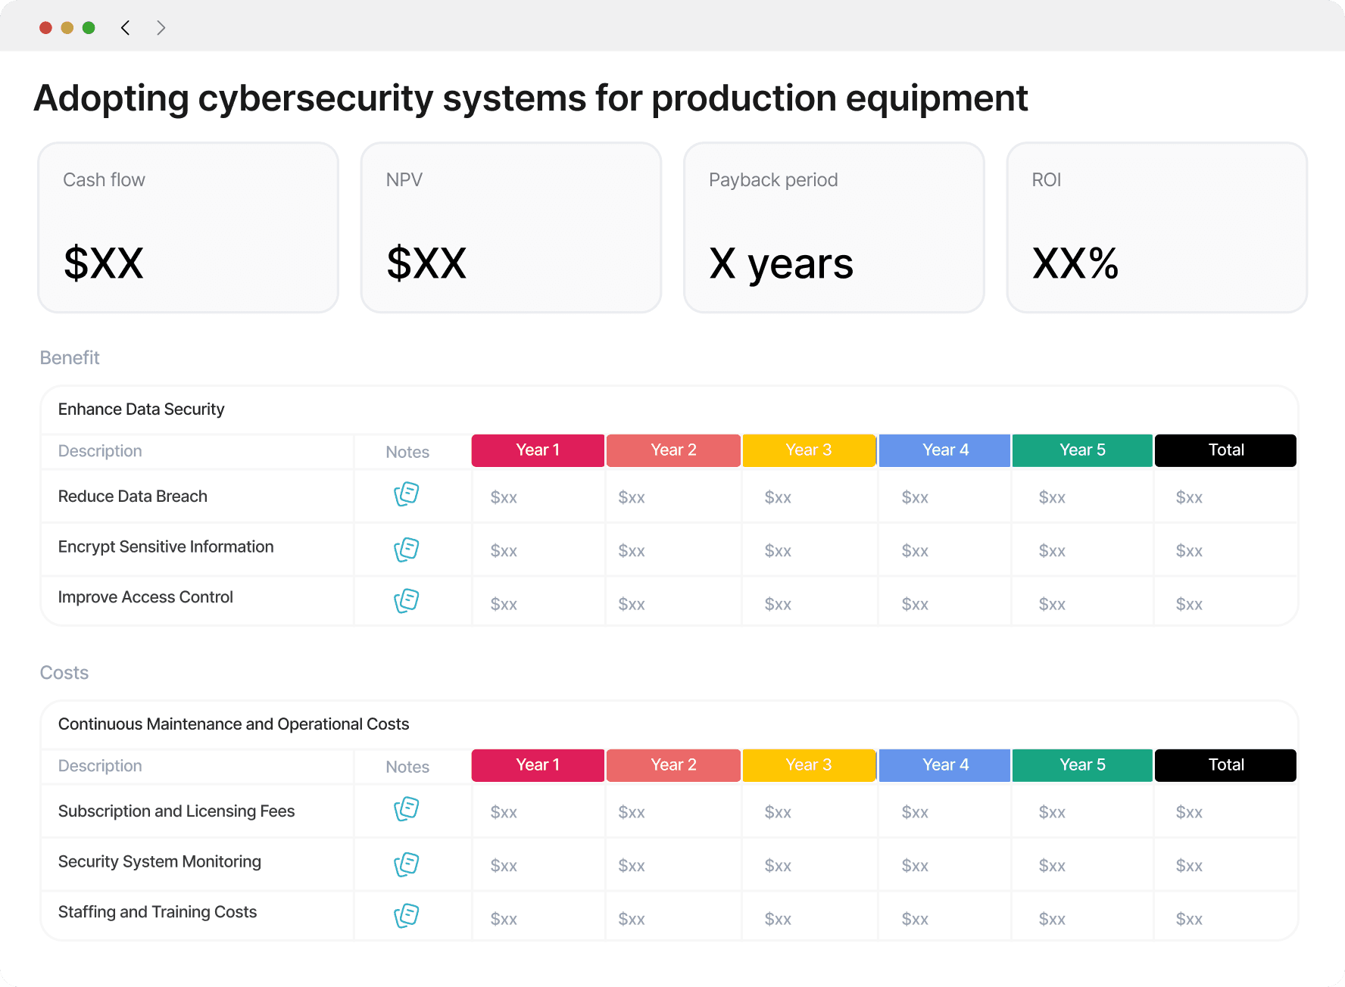Select the Payback period summary card

[x=834, y=227]
